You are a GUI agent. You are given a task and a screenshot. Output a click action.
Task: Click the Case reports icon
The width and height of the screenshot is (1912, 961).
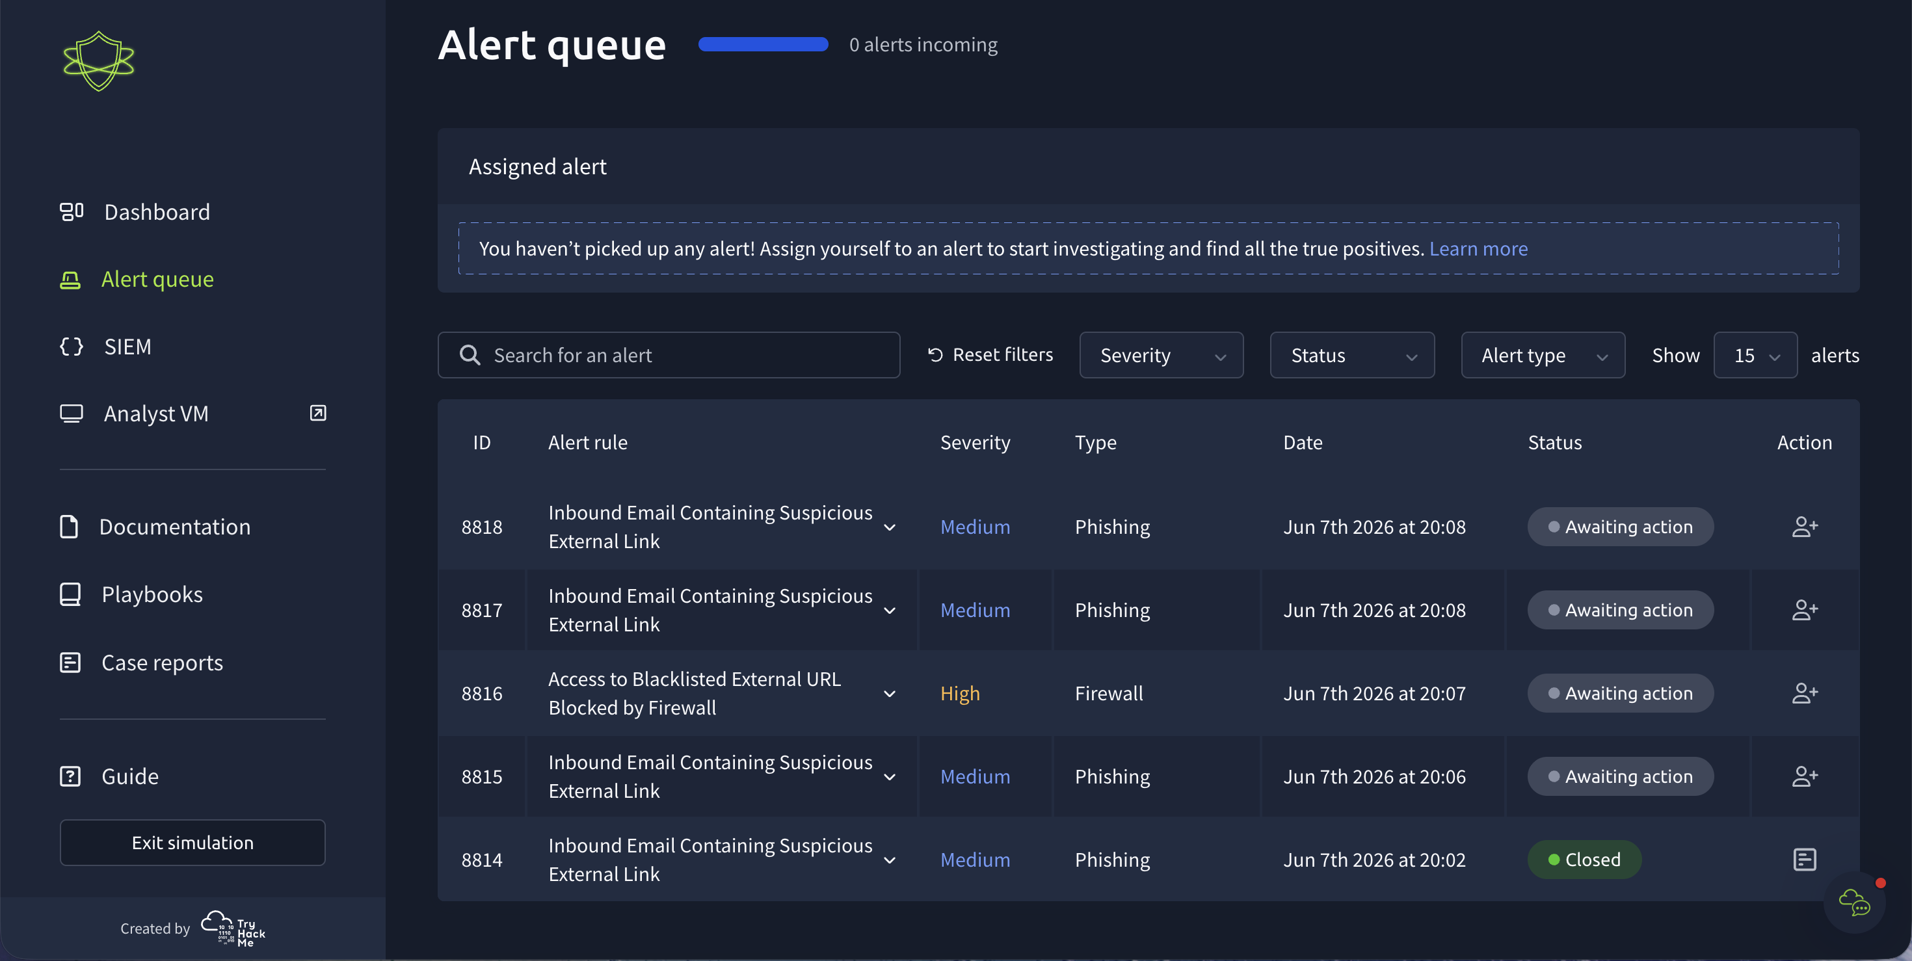tap(70, 663)
